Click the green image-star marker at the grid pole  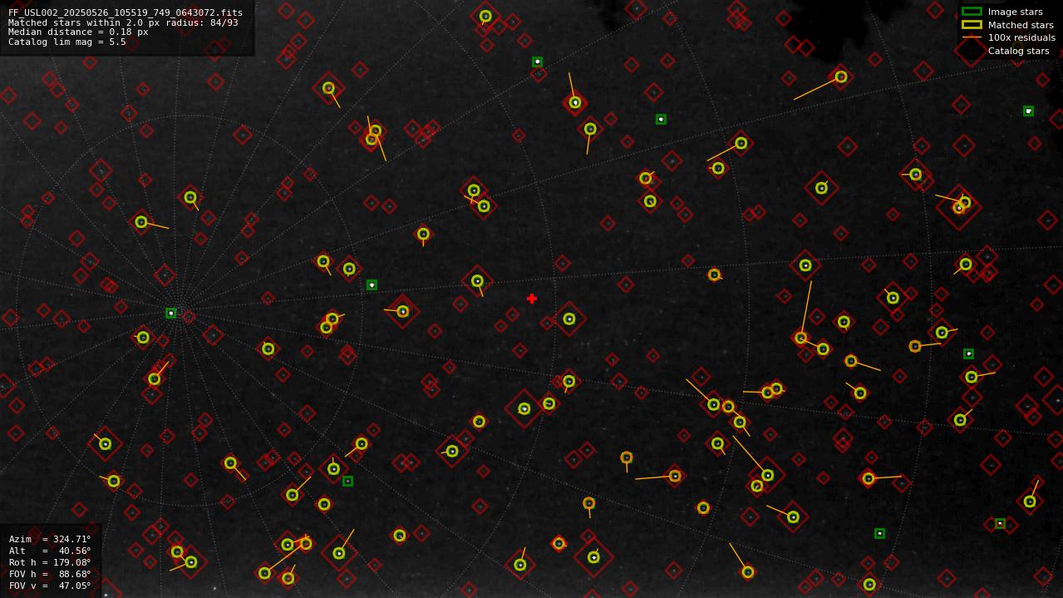click(171, 314)
